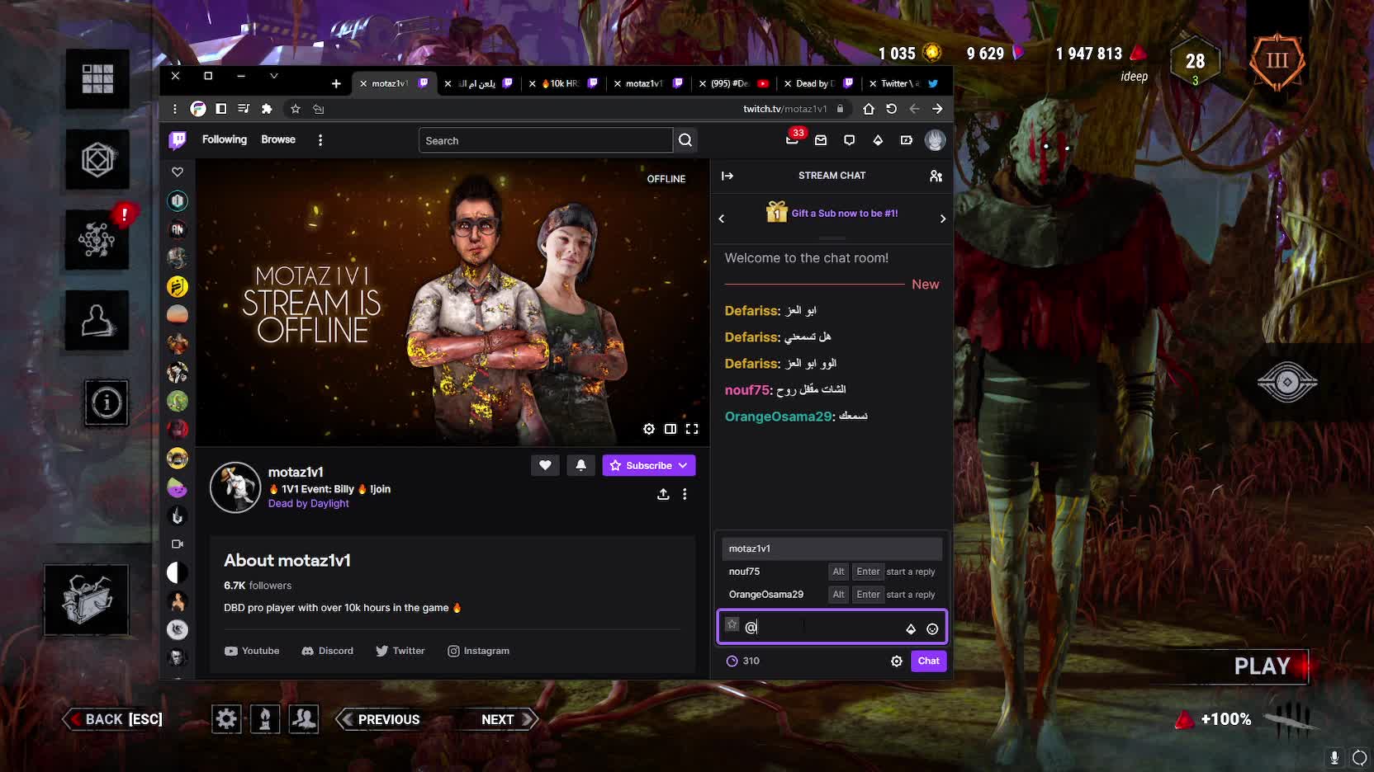Open the emote picker in chat box
1374x772 pixels.
932,628
